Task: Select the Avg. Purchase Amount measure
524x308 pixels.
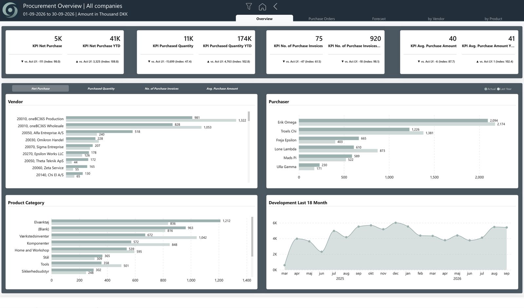Action: coord(222,89)
